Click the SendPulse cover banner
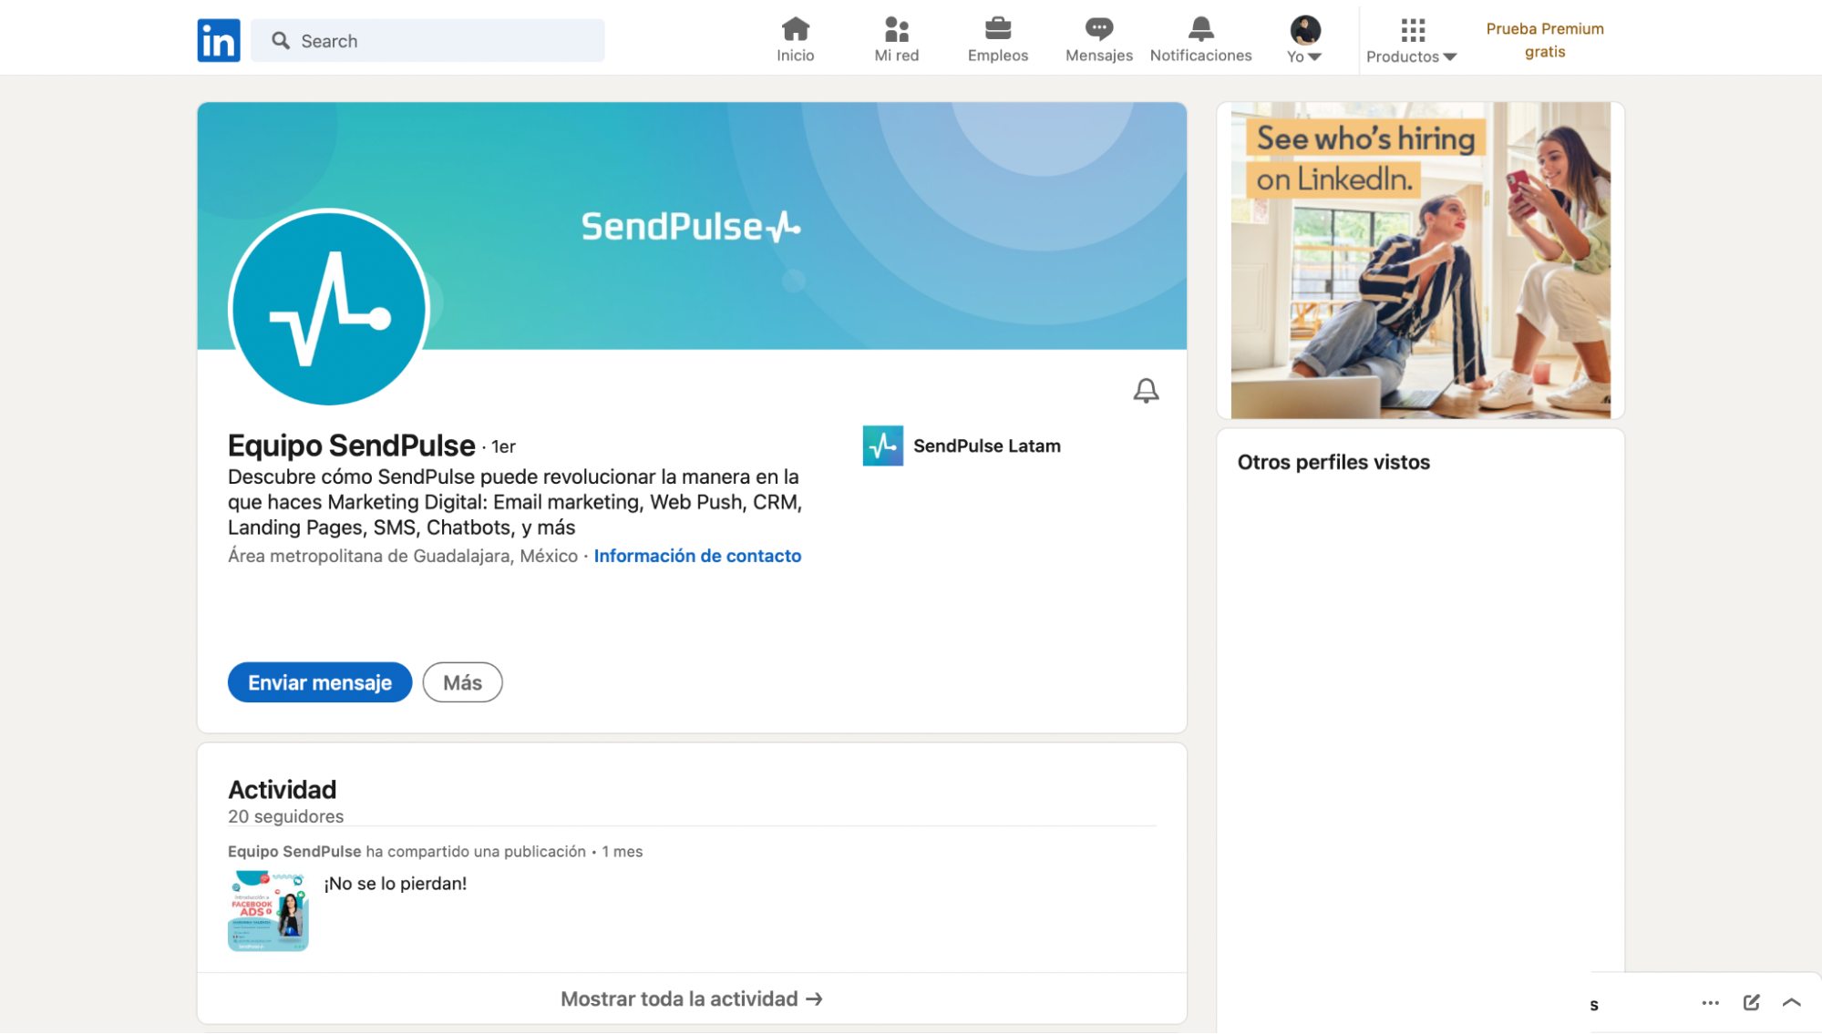The height and width of the screenshot is (1034, 1822). (692, 226)
